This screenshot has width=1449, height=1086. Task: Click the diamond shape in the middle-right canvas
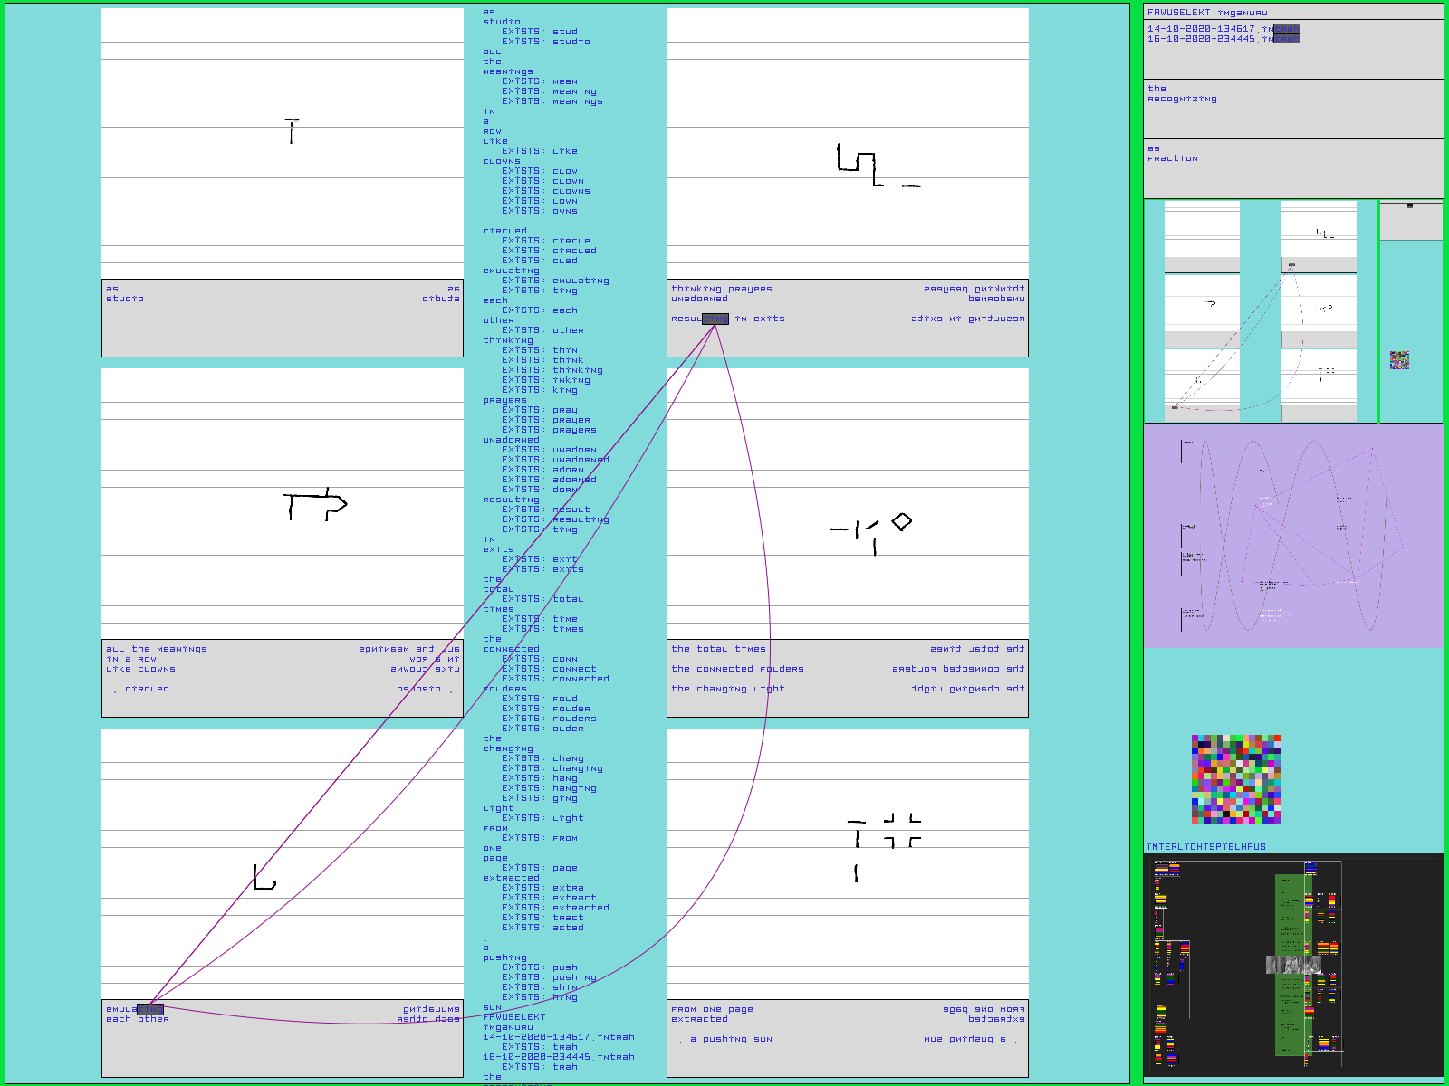point(901,521)
